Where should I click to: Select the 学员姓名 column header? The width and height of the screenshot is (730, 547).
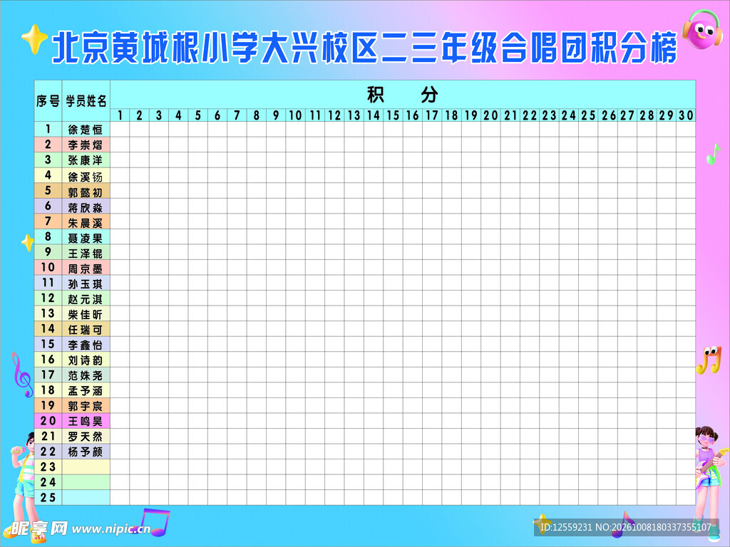click(x=86, y=101)
